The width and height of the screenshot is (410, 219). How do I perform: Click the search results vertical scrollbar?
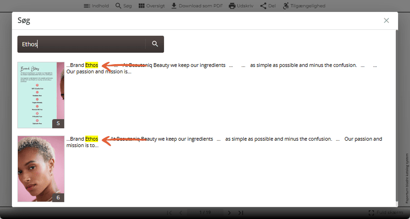pos(397,115)
